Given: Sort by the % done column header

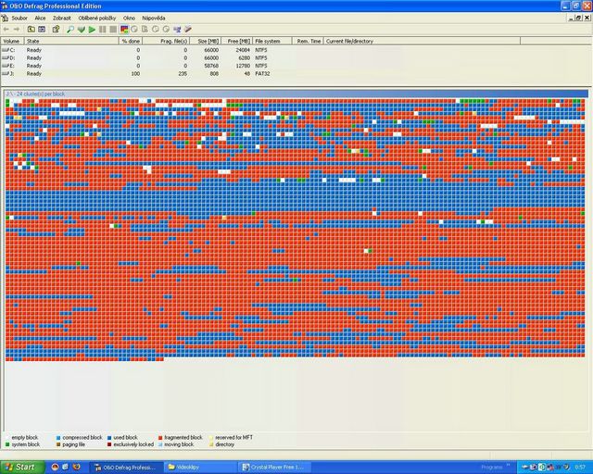Looking at the screenshot, I should pyautogui.click(x=131, y=41).
